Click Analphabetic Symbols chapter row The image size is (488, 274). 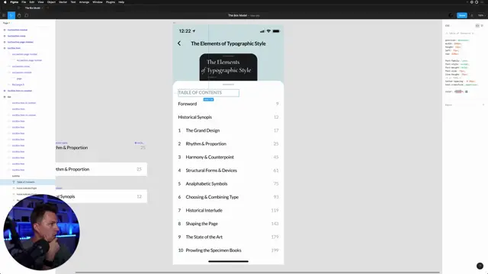(228, 183)
